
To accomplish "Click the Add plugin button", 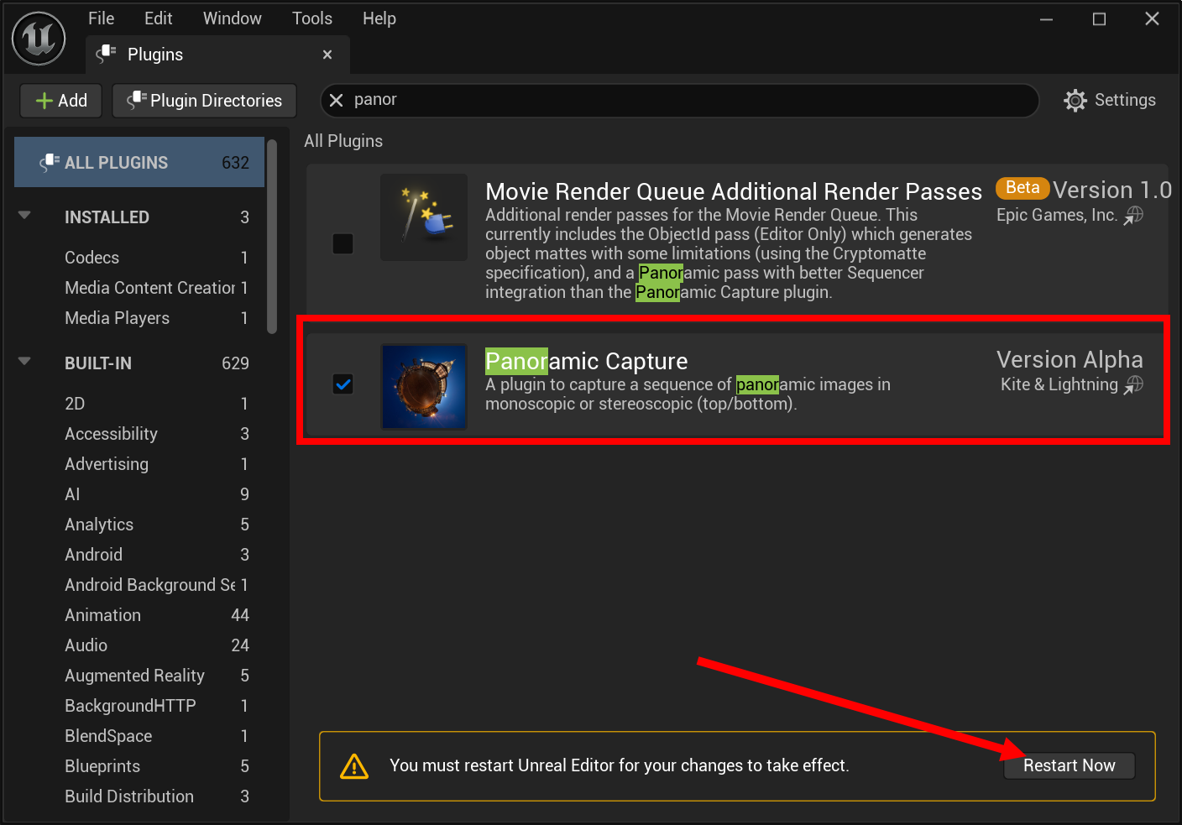I will (x=61, y=101).
